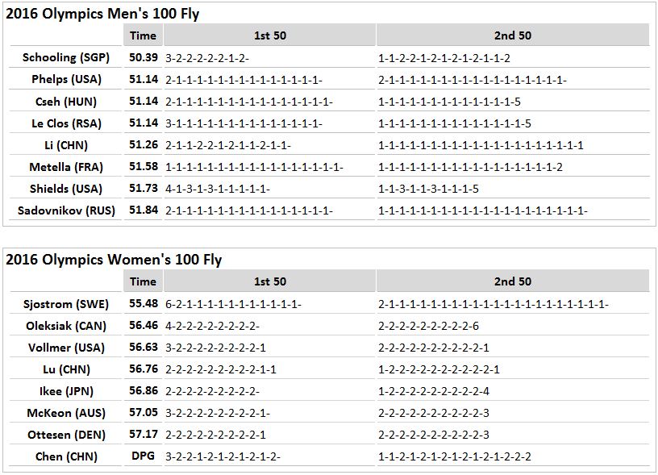Click the Ottesen (DEN) name cell

pyautogui.click(x=66, y=435)
